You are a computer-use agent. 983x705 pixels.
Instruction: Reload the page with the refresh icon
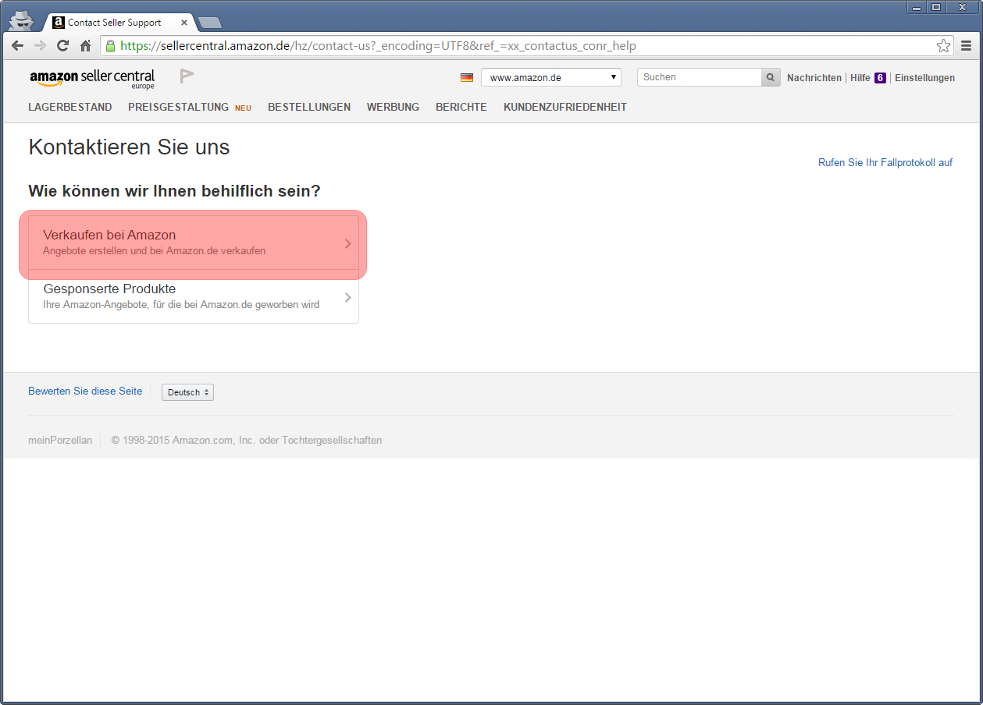coord(63,46)
